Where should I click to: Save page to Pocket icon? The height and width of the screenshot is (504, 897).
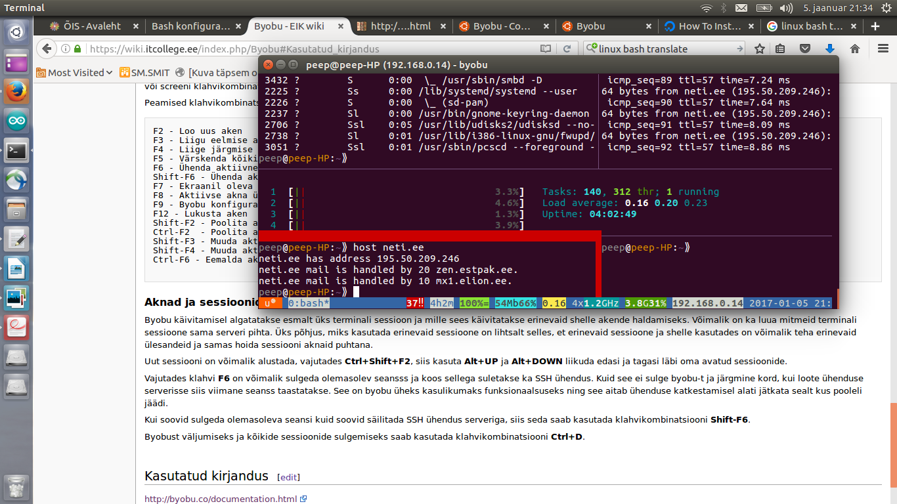(805, 49)
